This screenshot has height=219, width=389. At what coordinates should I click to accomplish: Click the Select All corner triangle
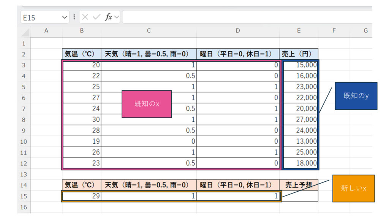pos(25,31)
